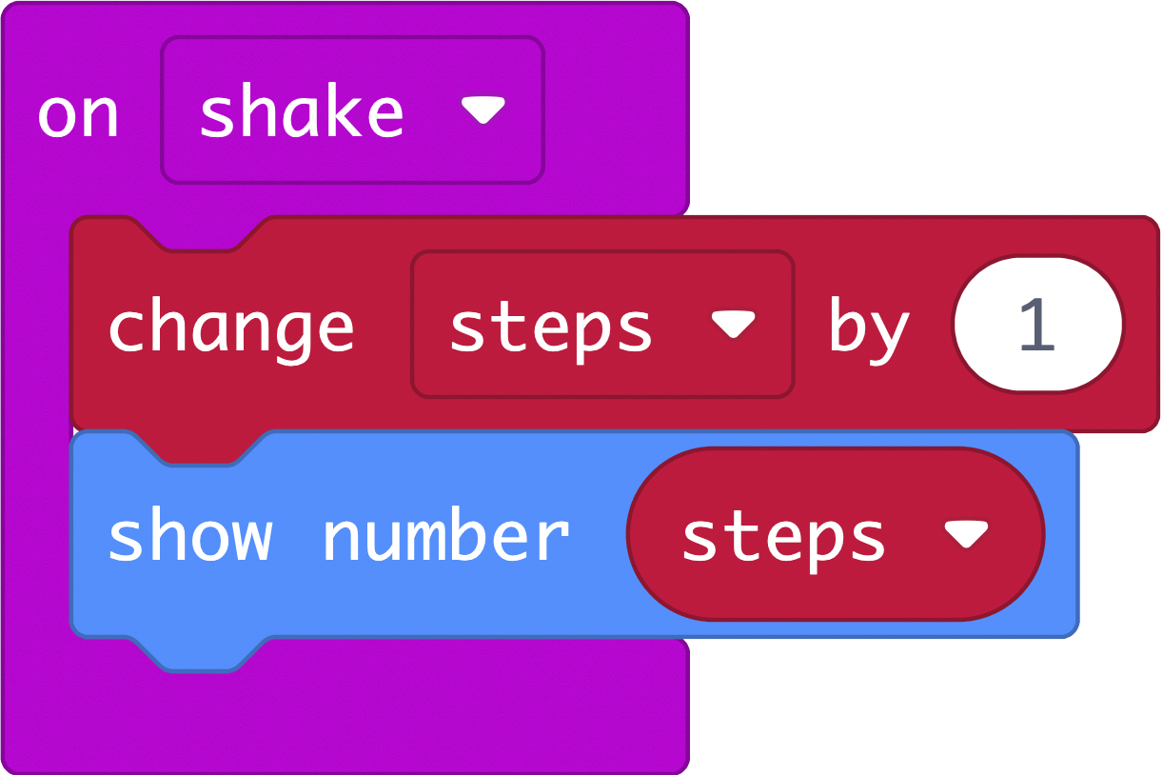
Task: Click the word "show" on the blue block
Action: pyautogui.click(x=189, y=535)
